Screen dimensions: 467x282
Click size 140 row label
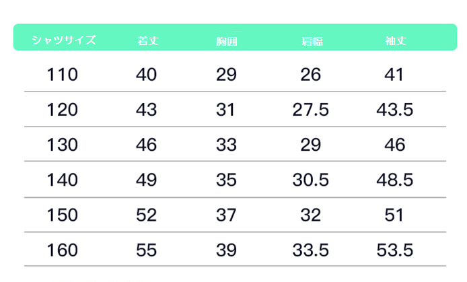(x=63, y=180)
